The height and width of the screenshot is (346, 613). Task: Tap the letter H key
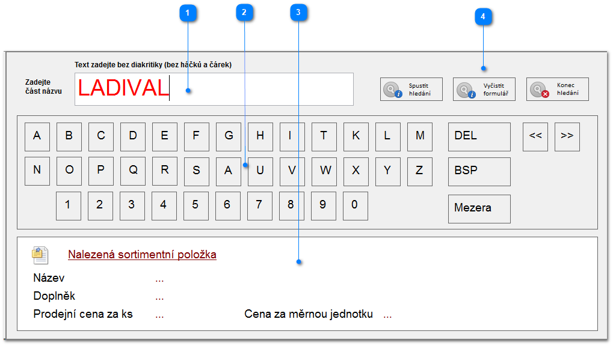click(x=260, y=137)
